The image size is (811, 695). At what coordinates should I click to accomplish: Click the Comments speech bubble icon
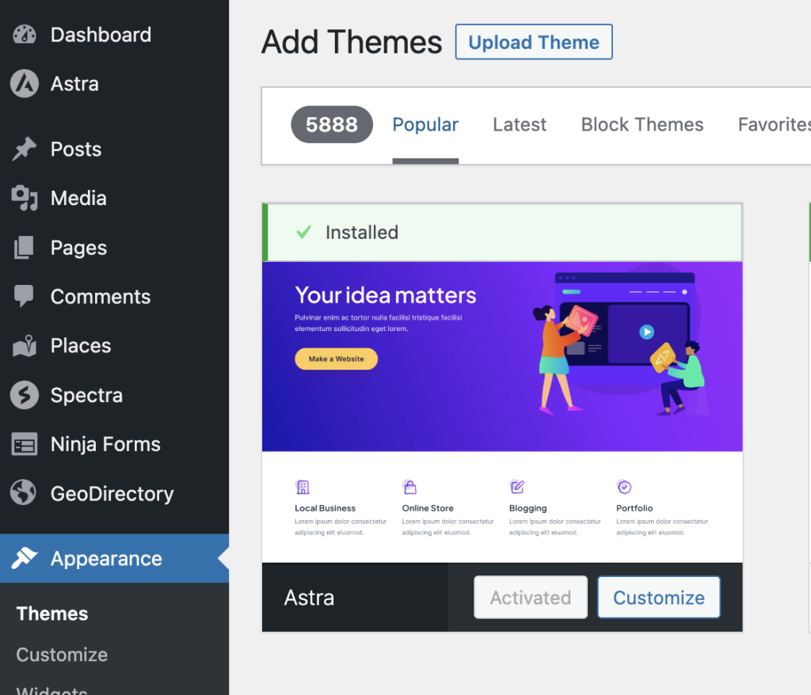click(x=25, y=297)
